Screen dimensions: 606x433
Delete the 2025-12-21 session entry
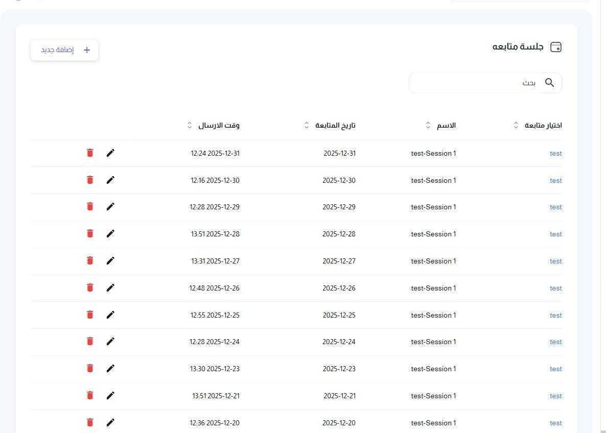90,396
